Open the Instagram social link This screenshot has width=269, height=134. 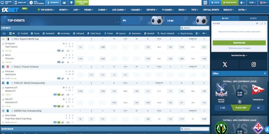tap(254, 64)
